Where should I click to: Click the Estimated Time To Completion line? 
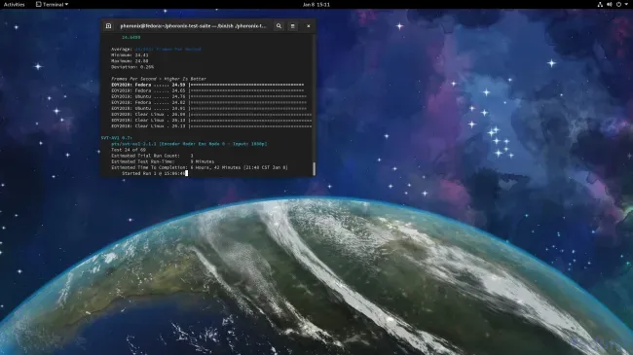[200, 167]
